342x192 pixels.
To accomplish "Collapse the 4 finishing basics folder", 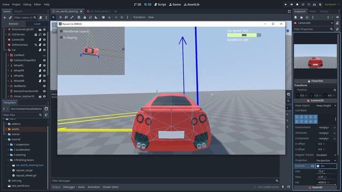I will (9, 160).
